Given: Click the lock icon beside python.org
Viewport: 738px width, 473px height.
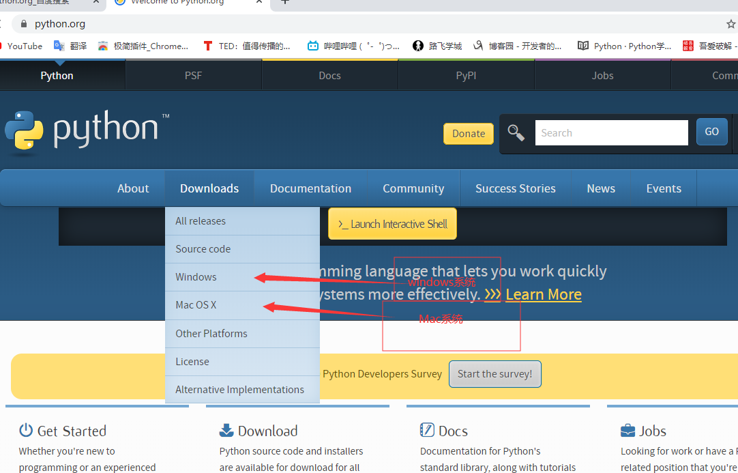Looking at the screenshot, I should pos(24,24).
